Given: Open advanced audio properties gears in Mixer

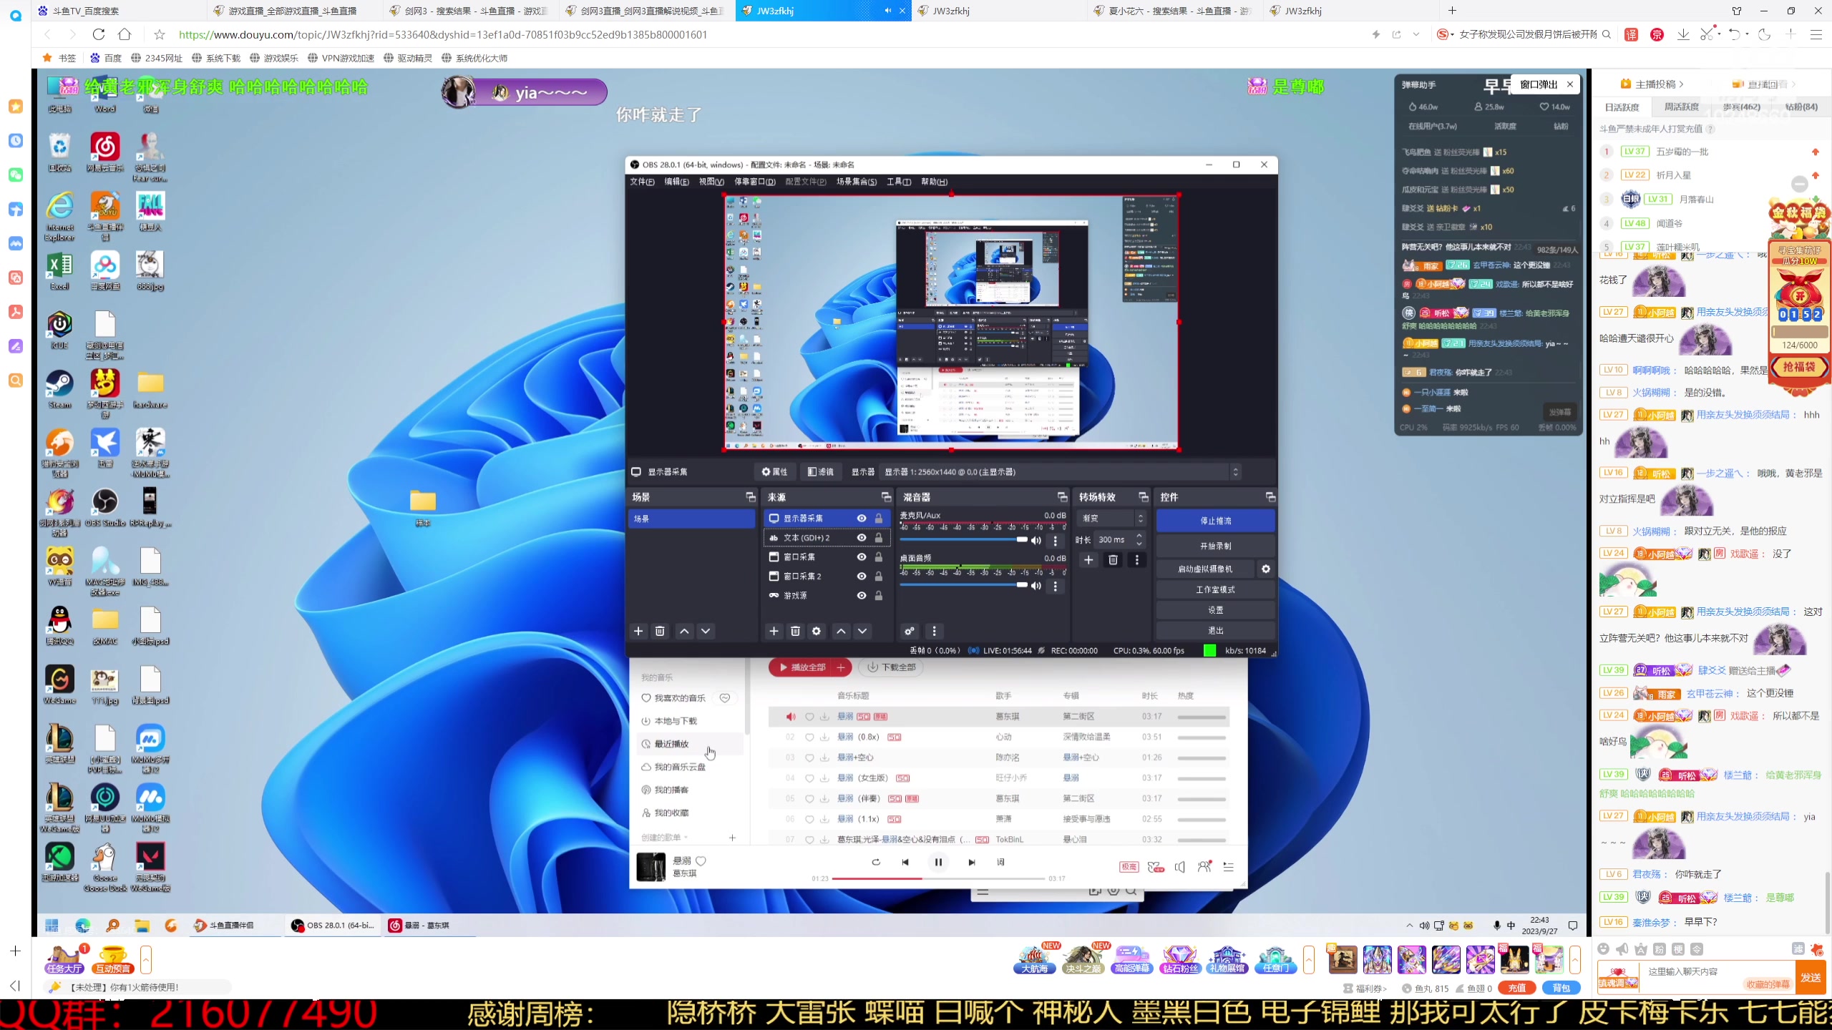Looking at the screenshot, I should click(910, 631).
